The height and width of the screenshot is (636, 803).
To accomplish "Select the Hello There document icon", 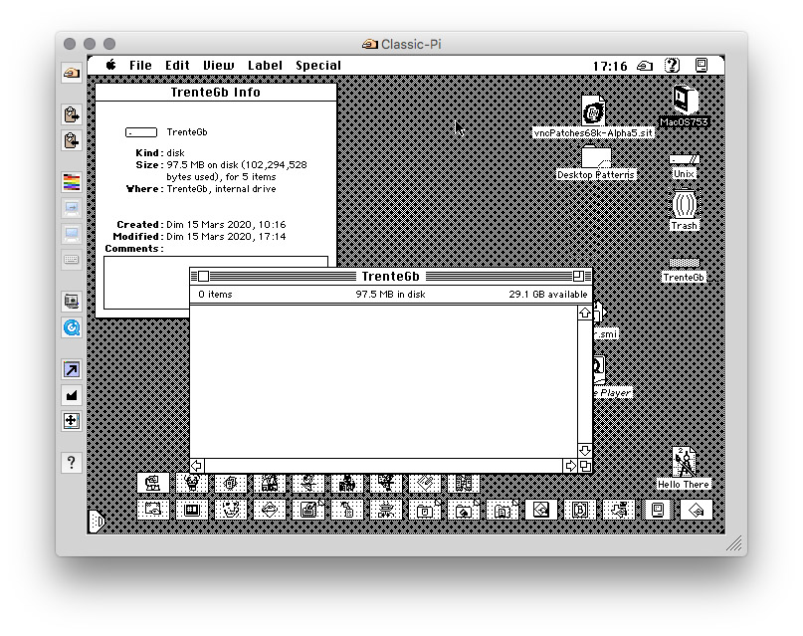I will (x=684, y=462).
